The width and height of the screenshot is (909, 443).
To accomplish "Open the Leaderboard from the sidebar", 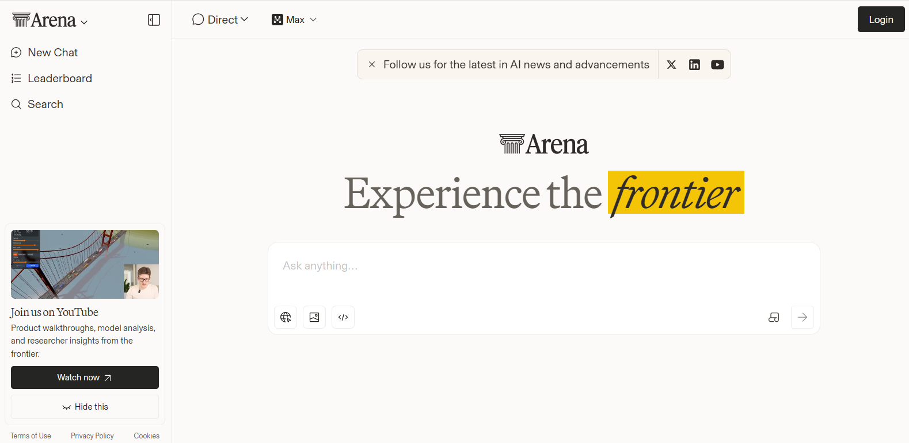I will coord(60,78).
